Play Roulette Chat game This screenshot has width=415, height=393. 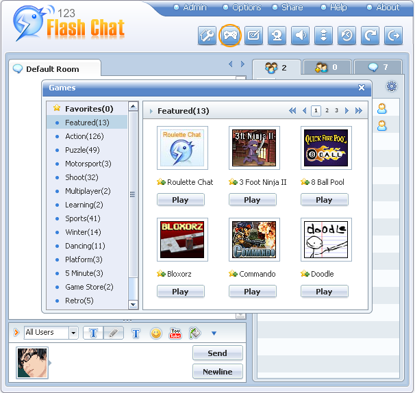point(181,199)
